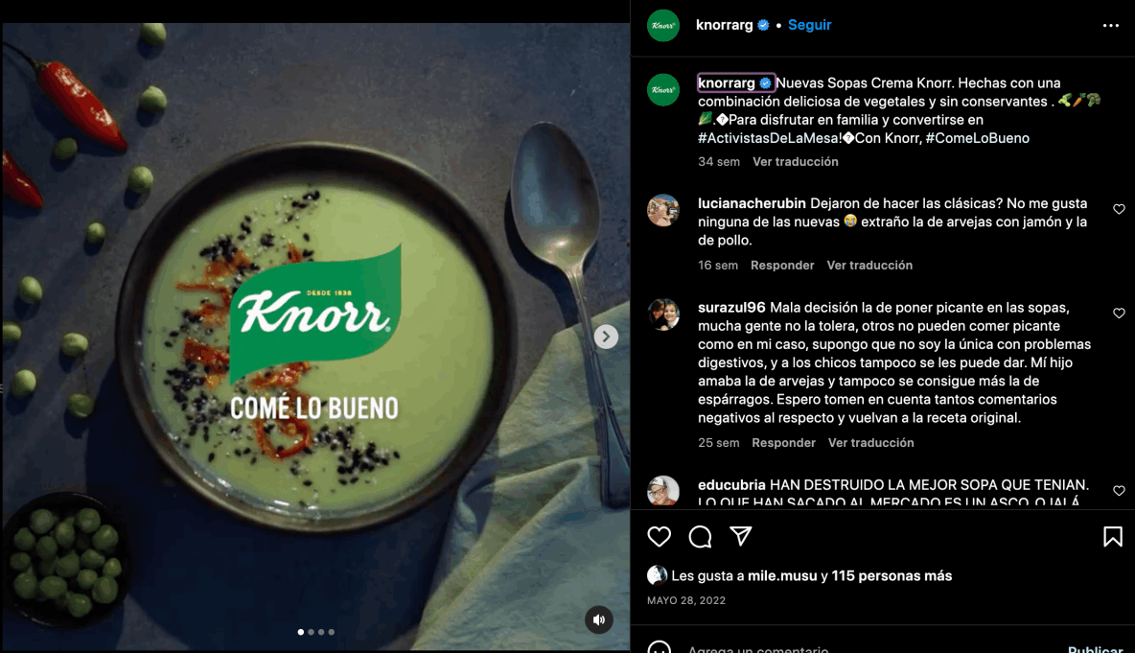This screenshot has width=1135, height=653.
Task: Save post with the bookmark icon
Action: click(1113, 536)
